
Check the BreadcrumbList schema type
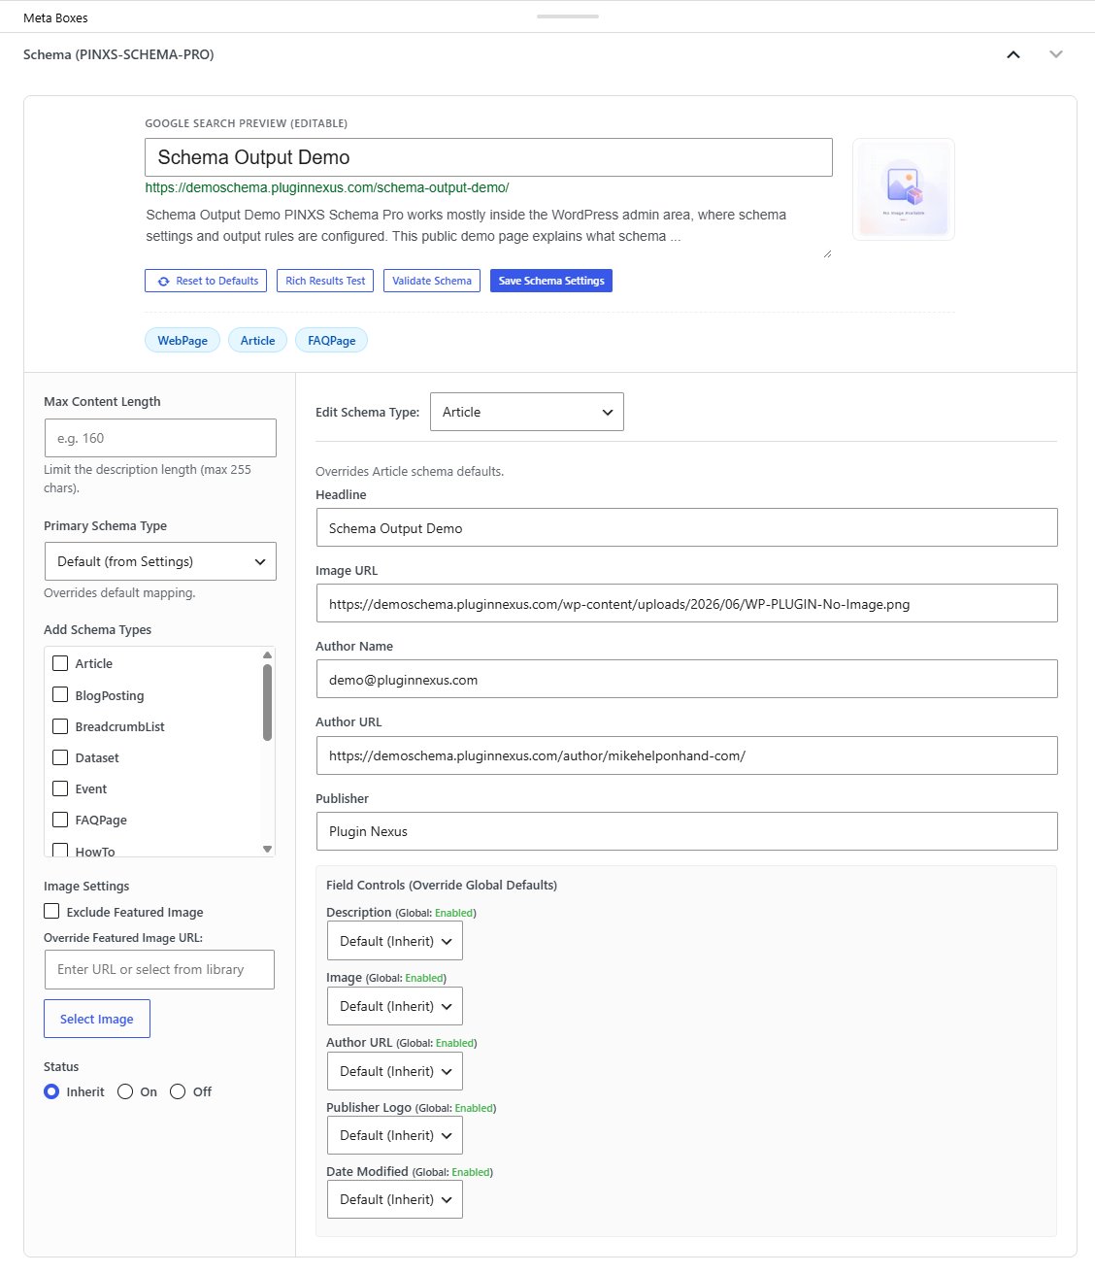60,726
